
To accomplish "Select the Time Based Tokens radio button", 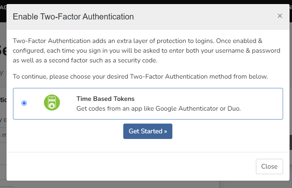I will click(x=24, y=103).
